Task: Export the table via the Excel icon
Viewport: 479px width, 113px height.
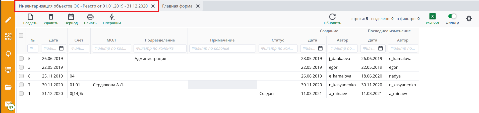Action: (x=432, y=16)
